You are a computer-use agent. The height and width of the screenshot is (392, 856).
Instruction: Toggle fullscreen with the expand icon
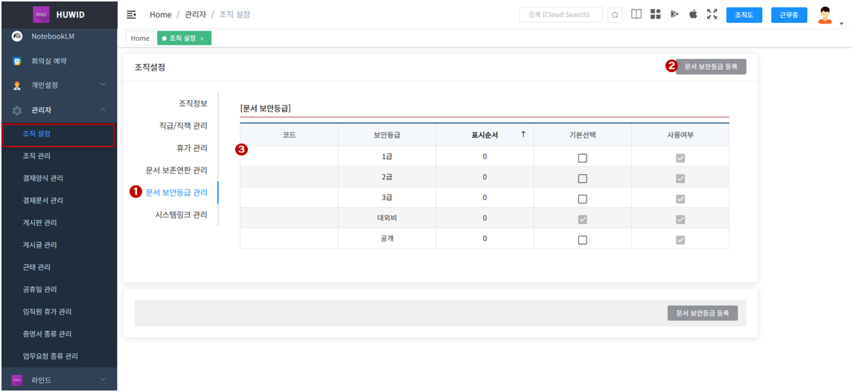pyautogui.click(x=712, y=14)
